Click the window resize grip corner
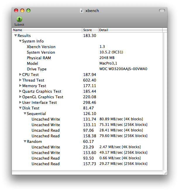 point(165,173)
